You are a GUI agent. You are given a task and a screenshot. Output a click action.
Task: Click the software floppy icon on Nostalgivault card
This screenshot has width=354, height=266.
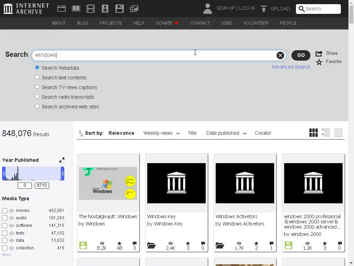click(83, 246)
